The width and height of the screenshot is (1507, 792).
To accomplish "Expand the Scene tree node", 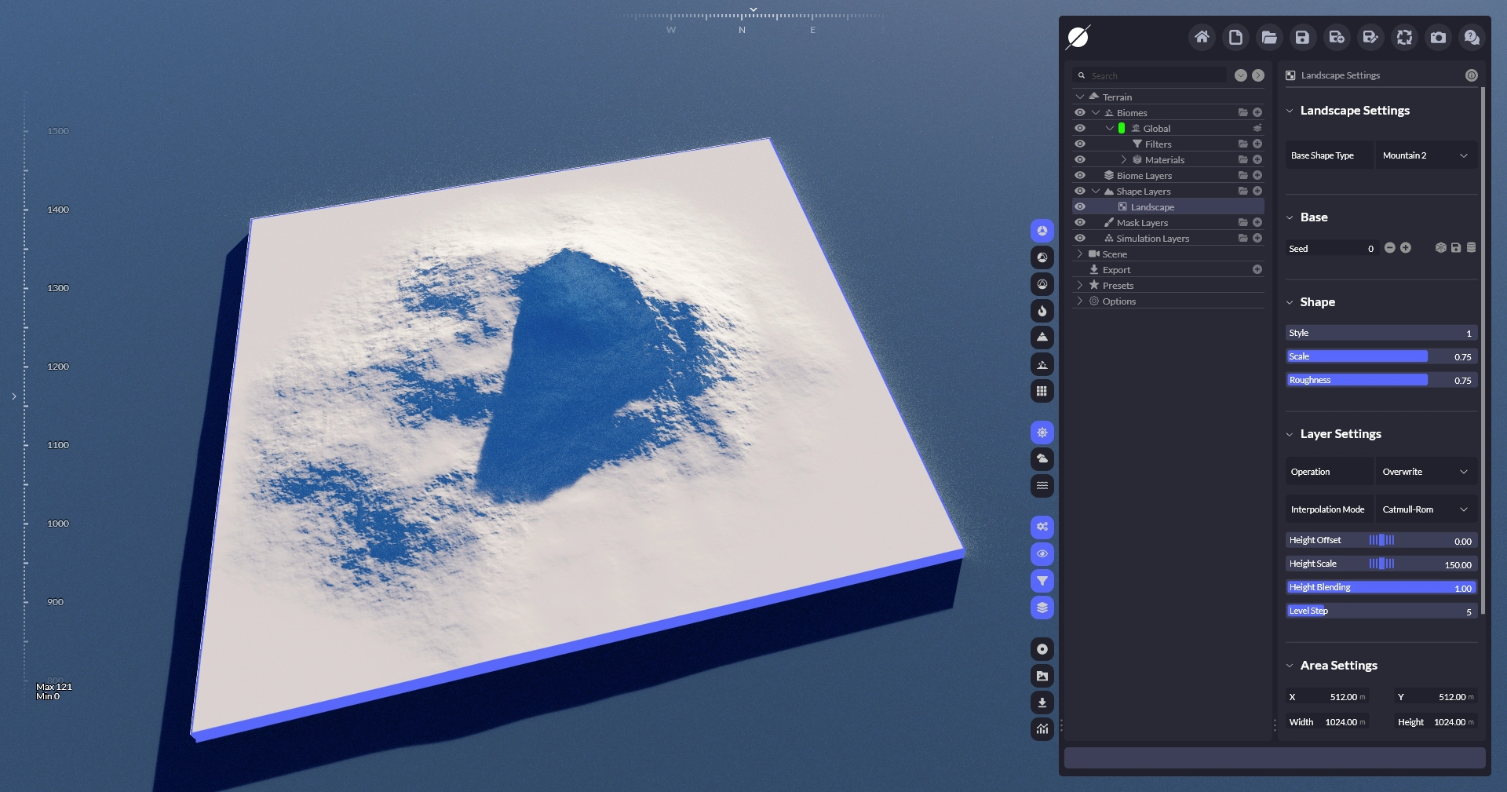I will coord(1080,254).
